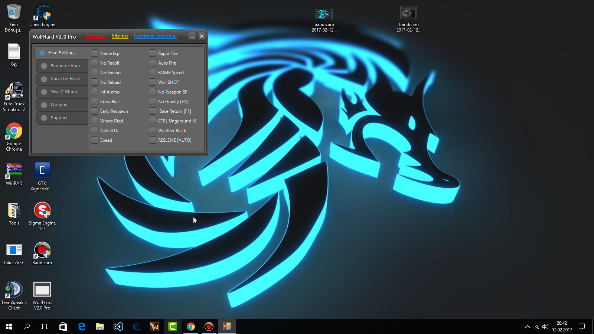Screen dimensions: 594x334
Task: Open File Explorer from taskbar
Action: click(x=99, y=327)
